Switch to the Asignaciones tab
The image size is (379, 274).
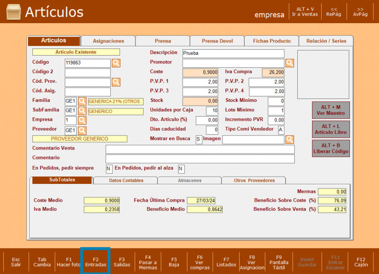pyautogui.click(x=108, y=41)
